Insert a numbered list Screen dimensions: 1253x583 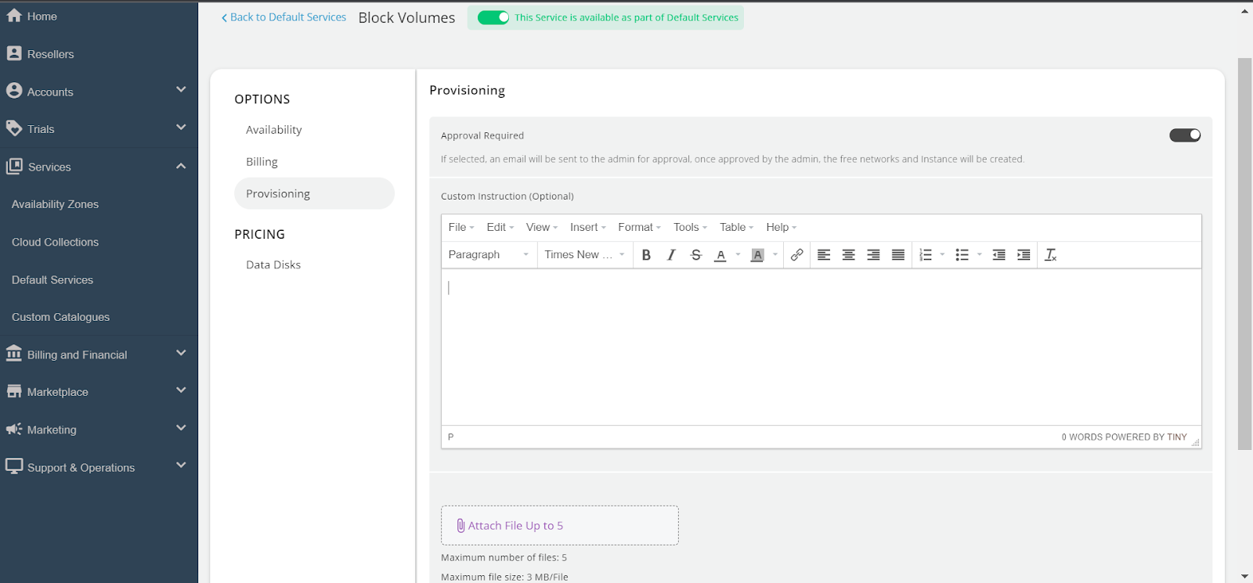(926, 255)
